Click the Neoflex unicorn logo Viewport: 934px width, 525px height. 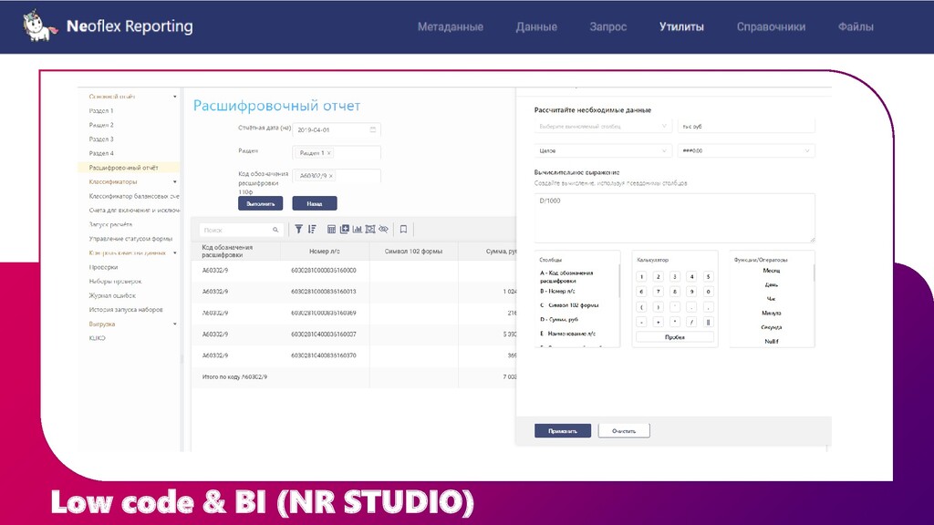pos(39,26)
